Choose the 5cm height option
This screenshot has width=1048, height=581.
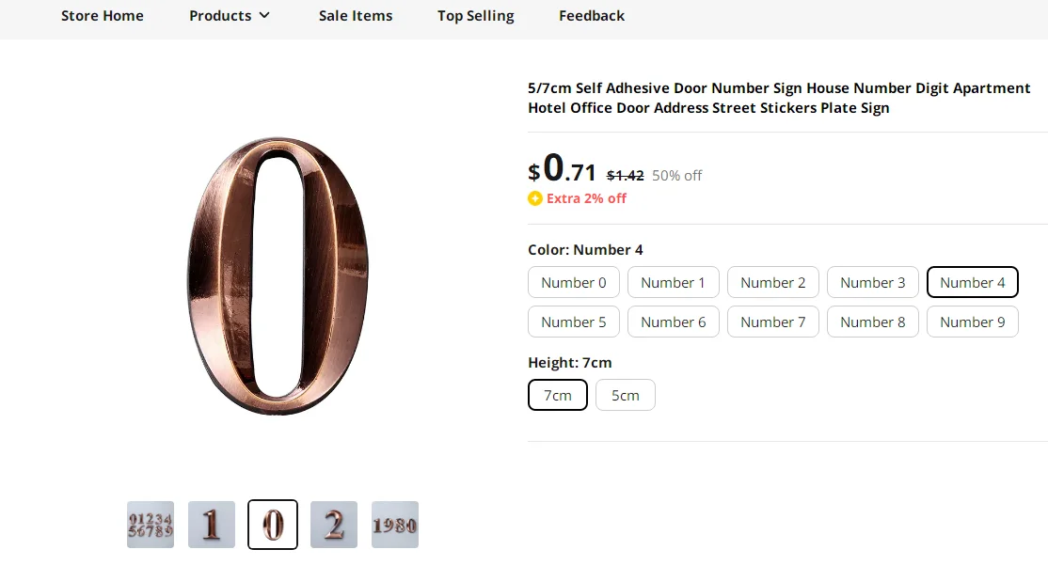coord(626,395)
